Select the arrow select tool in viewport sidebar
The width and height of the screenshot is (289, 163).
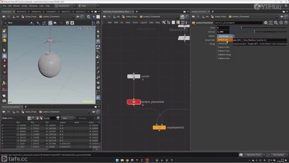pos(5,50)
